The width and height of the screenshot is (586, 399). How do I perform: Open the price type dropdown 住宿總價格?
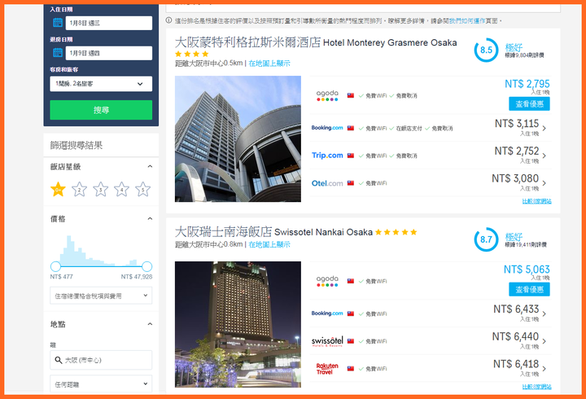point(101,296)
